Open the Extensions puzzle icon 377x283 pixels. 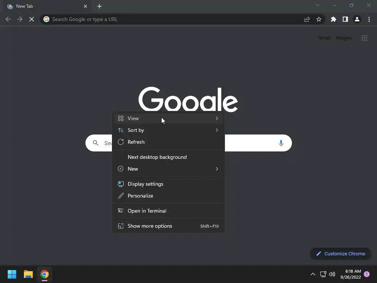click(334, 19)
